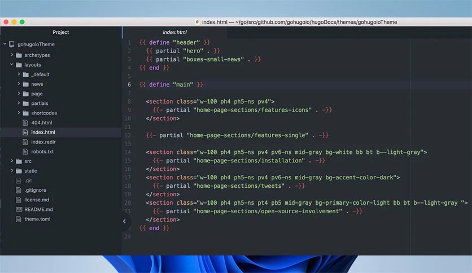Click the _default folder icon
The width and height of the screenshot is (472, 273).
[26, 74]
